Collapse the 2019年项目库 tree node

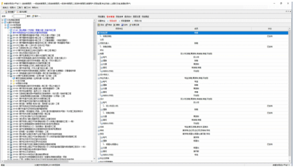[5, 27]
